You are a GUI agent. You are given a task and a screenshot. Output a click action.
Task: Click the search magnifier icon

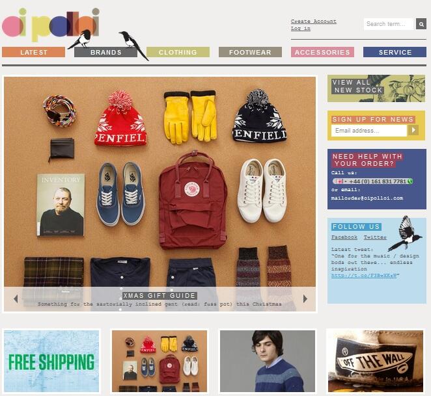421,24
